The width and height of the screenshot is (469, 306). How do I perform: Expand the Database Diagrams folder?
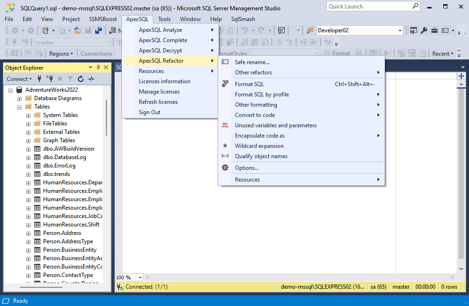[x=19, y=99]
